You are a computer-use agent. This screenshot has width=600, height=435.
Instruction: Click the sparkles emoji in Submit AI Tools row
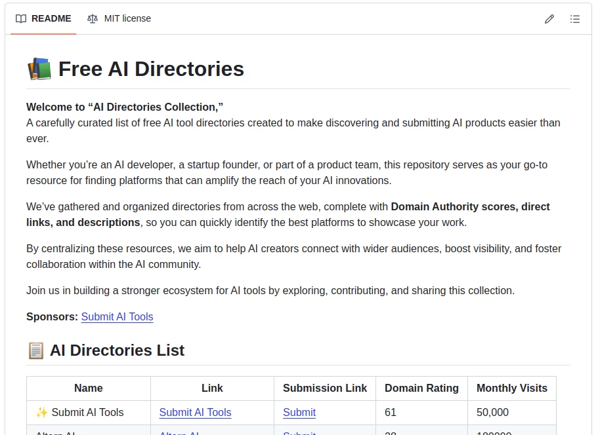point(41,412)
